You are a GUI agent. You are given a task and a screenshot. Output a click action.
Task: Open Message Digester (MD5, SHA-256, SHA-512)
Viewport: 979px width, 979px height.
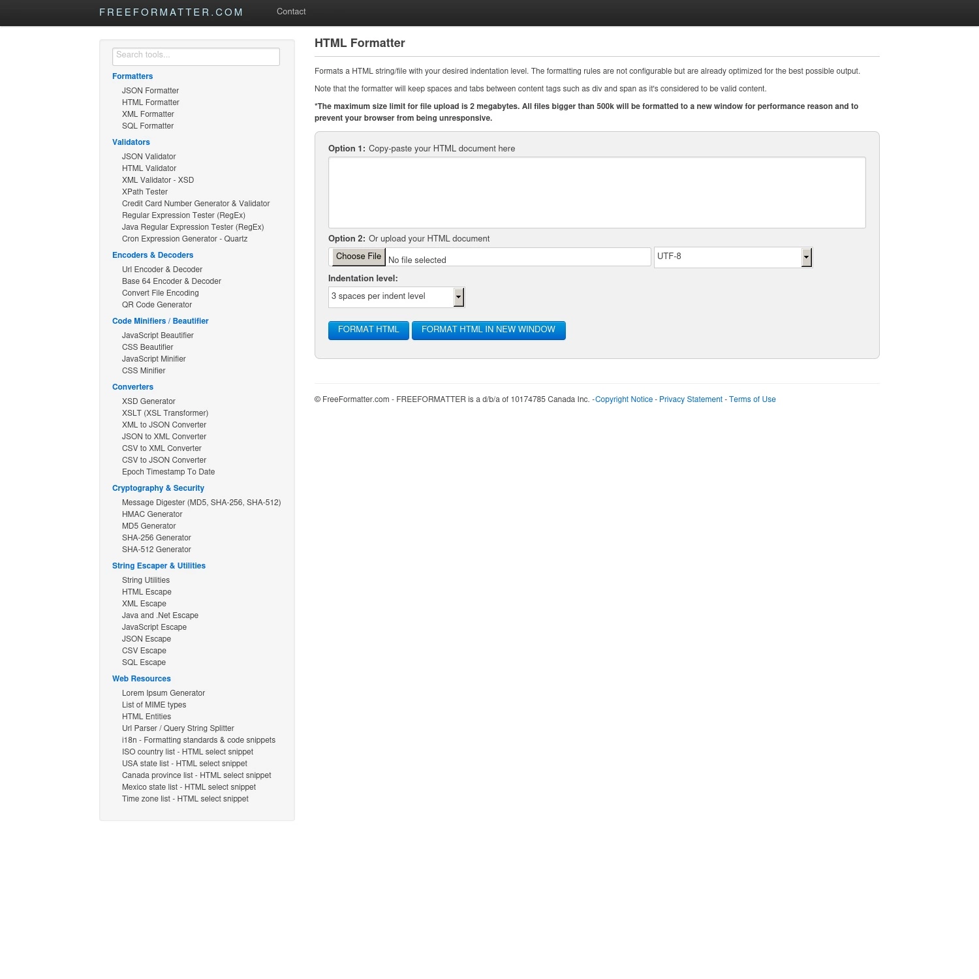click(x=202, y=503)
